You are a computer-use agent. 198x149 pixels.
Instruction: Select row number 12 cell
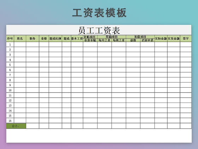pyautogui.click(x=10, y=100)
